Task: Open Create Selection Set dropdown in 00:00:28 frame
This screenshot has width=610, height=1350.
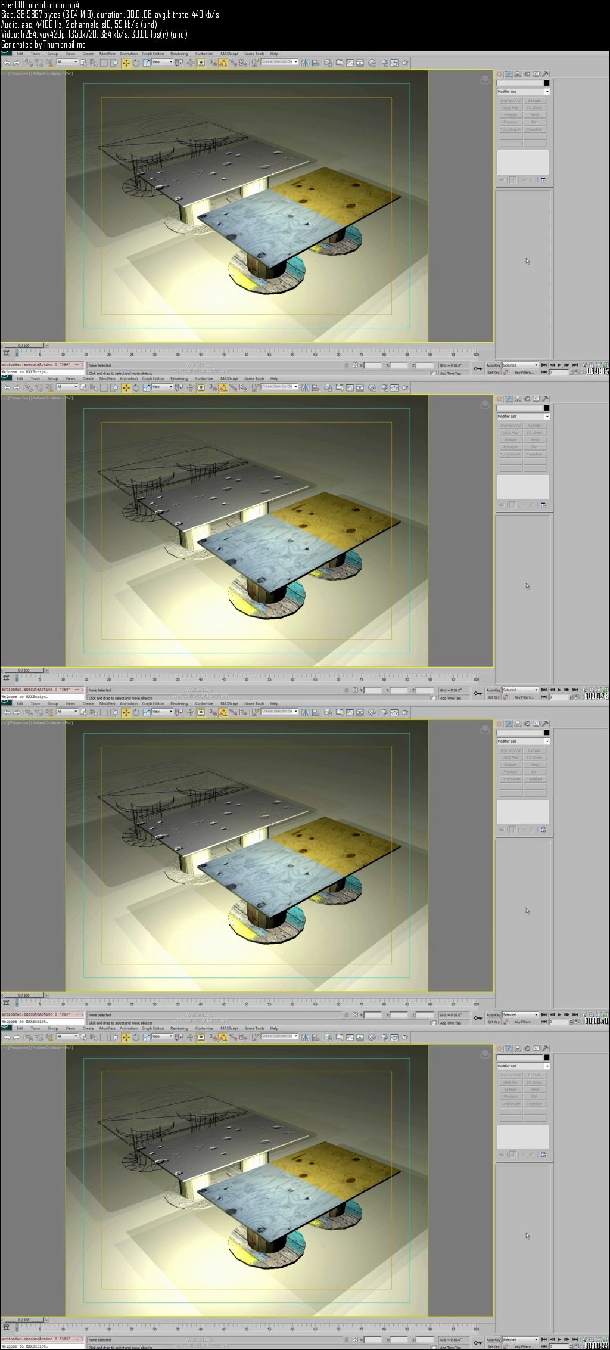Action: coord(279,386)
